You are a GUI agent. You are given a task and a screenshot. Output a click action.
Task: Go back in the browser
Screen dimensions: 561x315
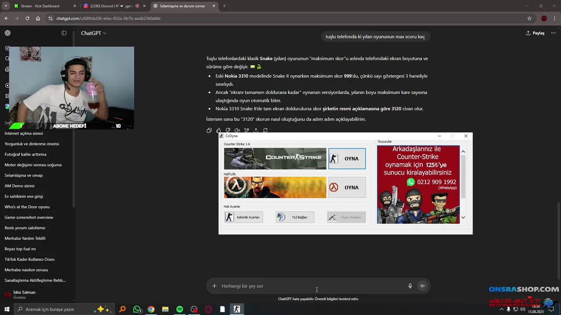pyautogui.click(x=6, y=18)
